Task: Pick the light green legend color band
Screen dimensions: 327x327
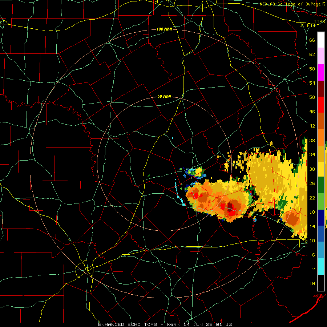Action: [x=321, y=201]
